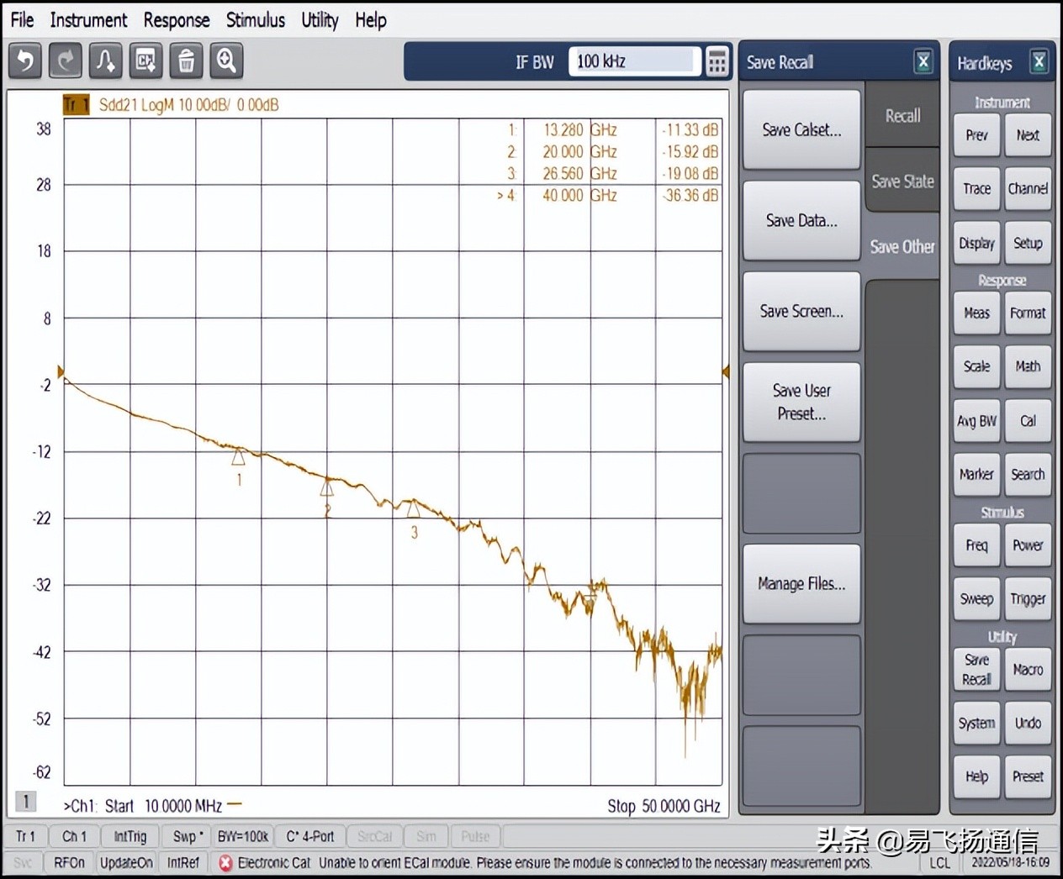Toggle RFOn in the status bar
The height and width of the screenshot is (879, 1063).
click(x=69, y=863)
